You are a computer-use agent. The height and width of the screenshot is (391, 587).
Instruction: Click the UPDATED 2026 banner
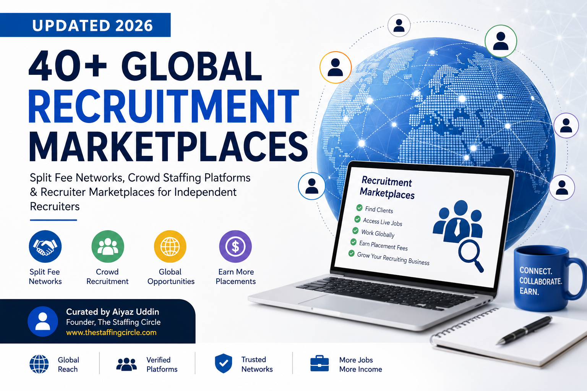85,25
